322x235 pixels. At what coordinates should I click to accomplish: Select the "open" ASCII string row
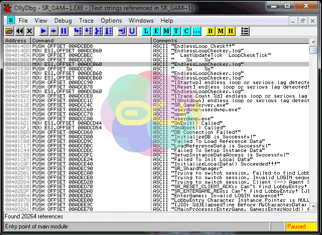pyautogui.click(x=156, y=114)
